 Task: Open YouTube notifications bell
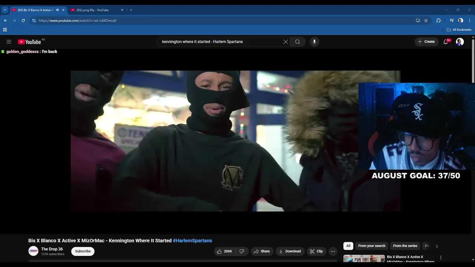(446, 42)
